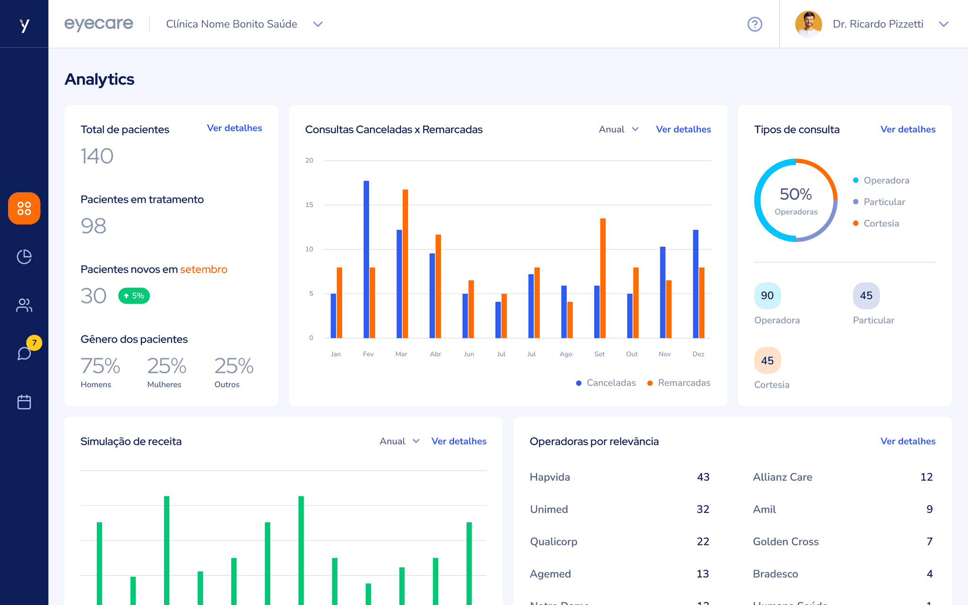Click the Y logo in sidebar
This screenshot has height=605, width=968.
pos(24,25)
